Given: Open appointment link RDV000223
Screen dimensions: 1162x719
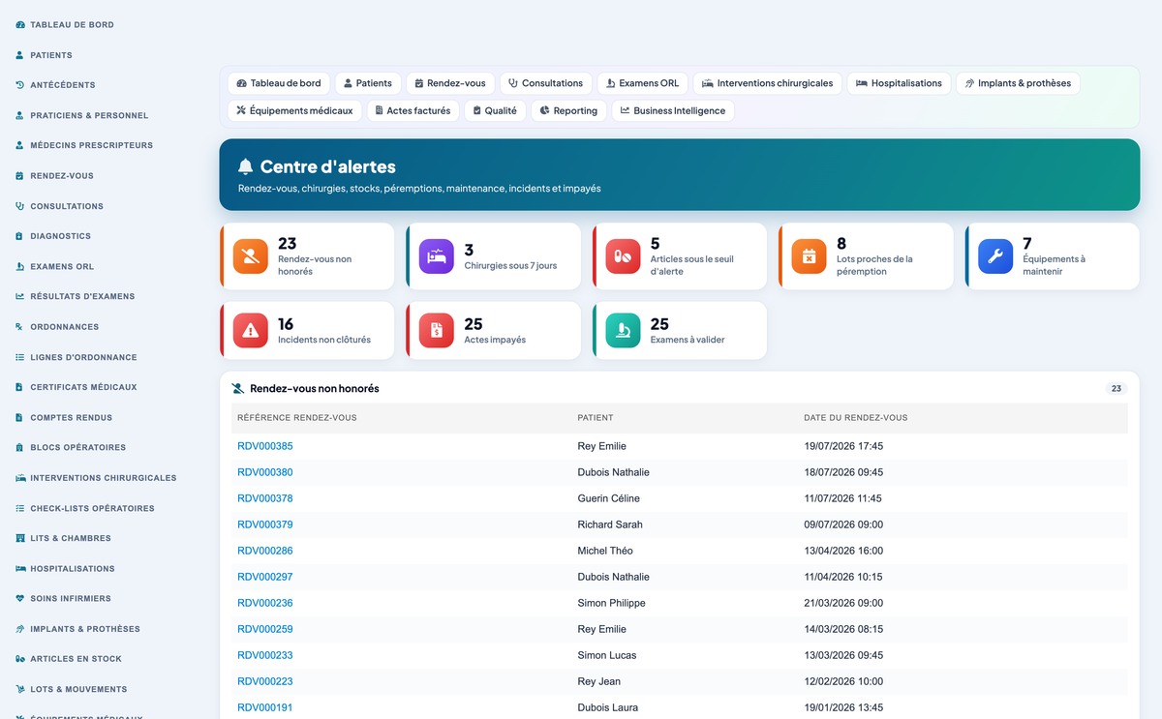Looking at the screenshot, I should point(265,681).
